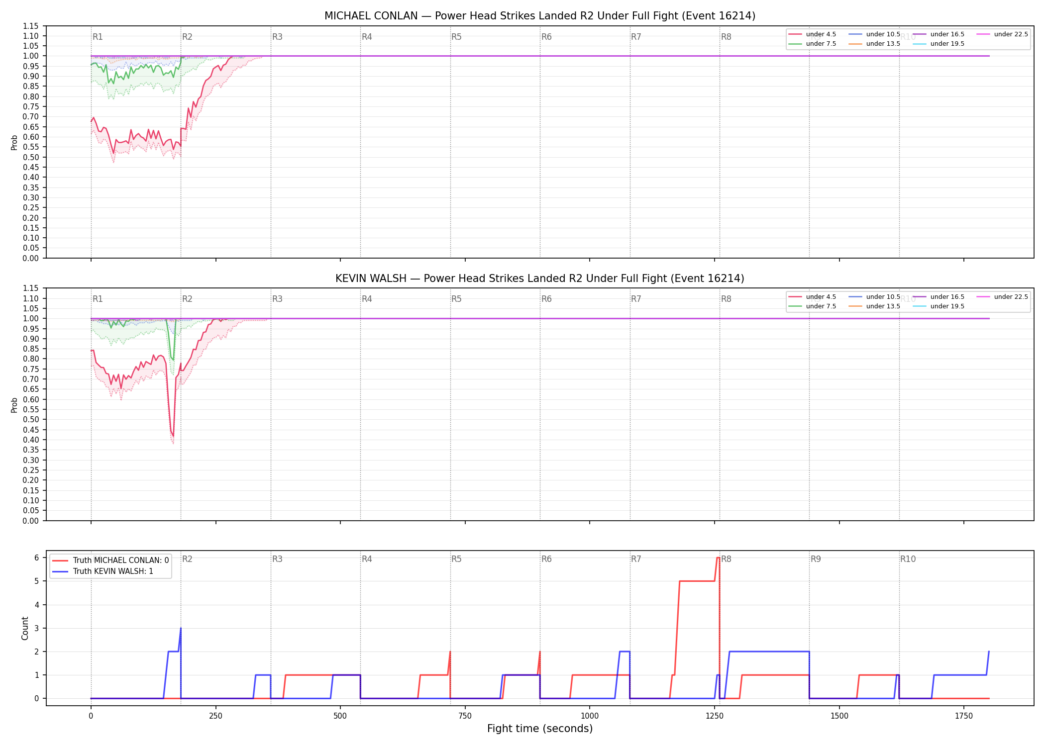Click the 250 tick label on x-axis
Viewport: 1045px width, 746px height.
[215, 716]
